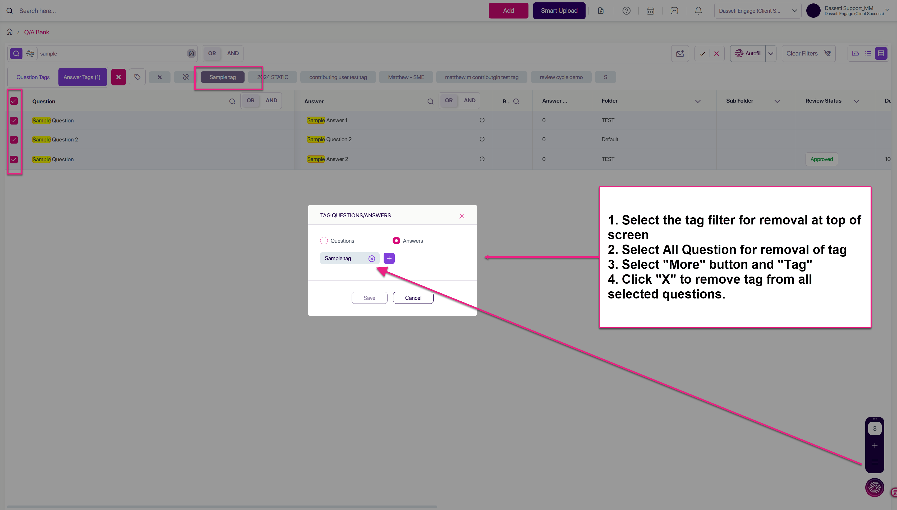Uncheck row with Sample Answer 2
The height and width of the screenshot is (510, 897).
pos(14,159)
